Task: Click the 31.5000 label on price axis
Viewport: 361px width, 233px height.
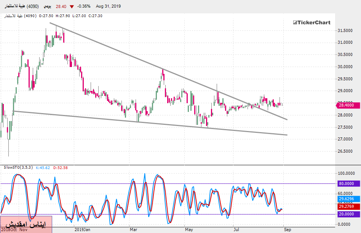Action: coord(345,30)
